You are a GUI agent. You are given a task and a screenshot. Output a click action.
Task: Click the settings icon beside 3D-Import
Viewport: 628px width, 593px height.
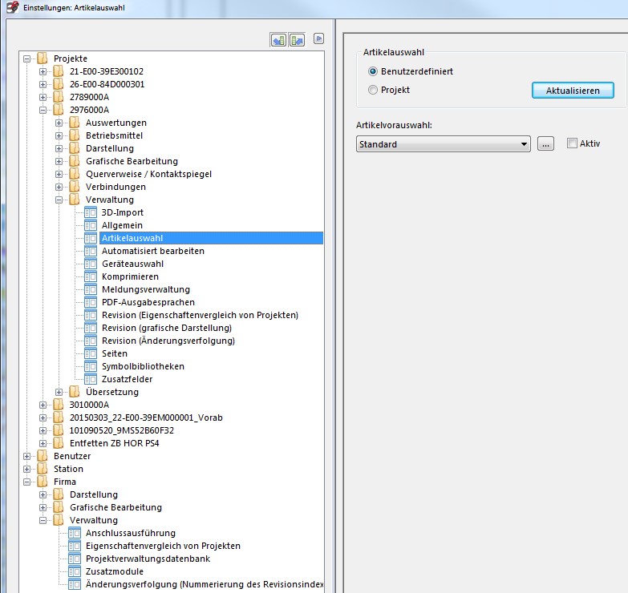(91, 212)
